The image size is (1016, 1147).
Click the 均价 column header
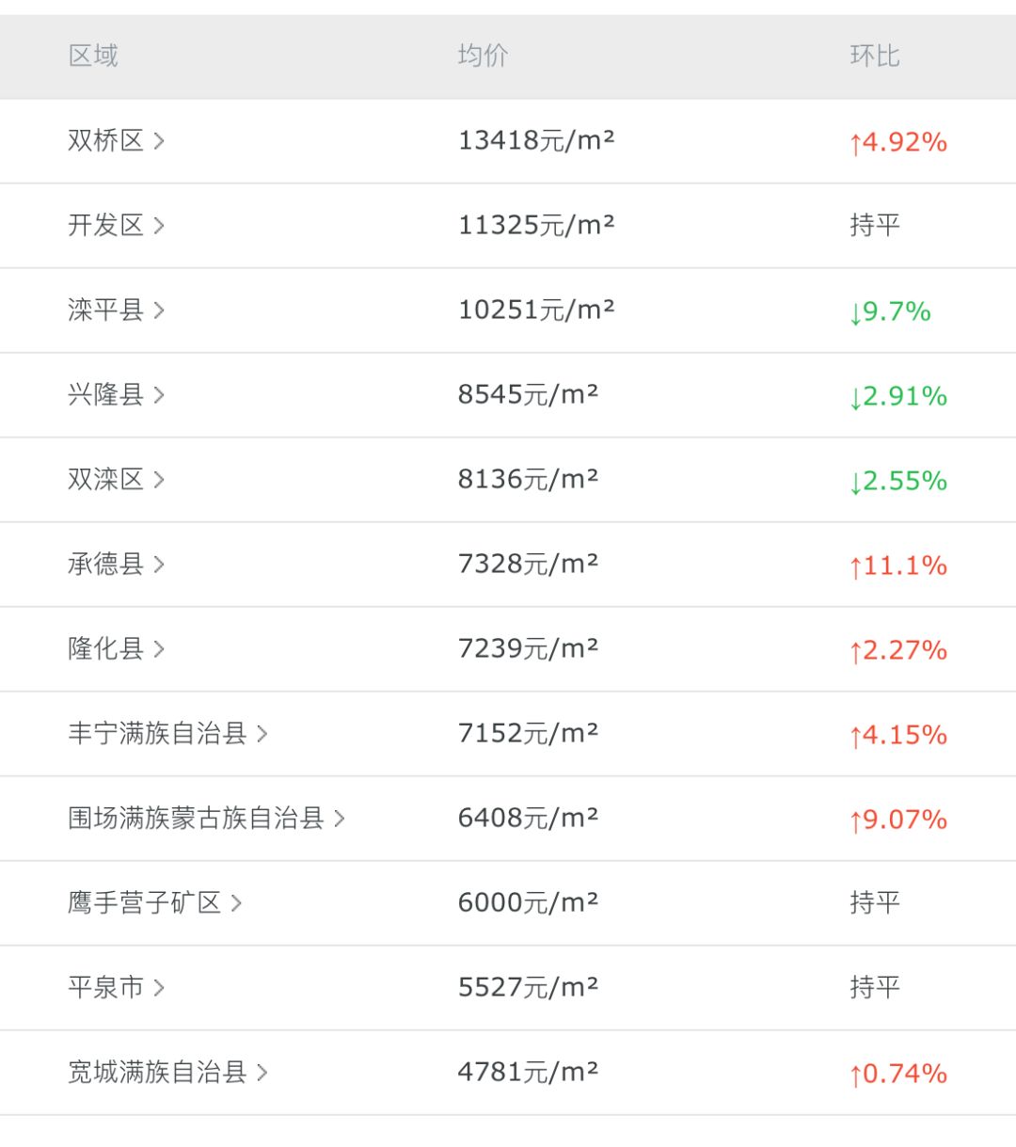481,56
